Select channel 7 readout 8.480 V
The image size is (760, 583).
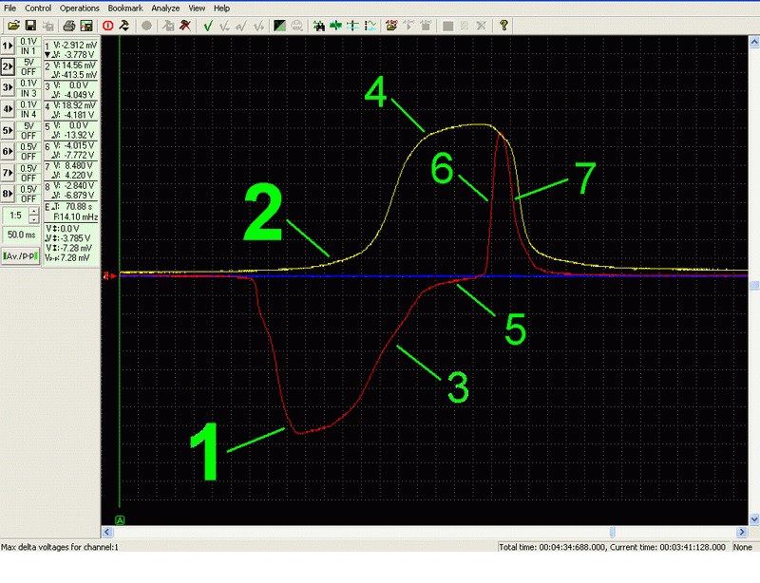pos(74,166)
